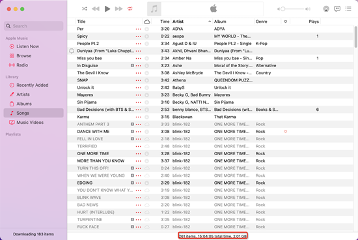Screen dimensions: 358x240
Task: Click artist Ashley McBryde
Action: pyautogui.click(x=187, y=73)
